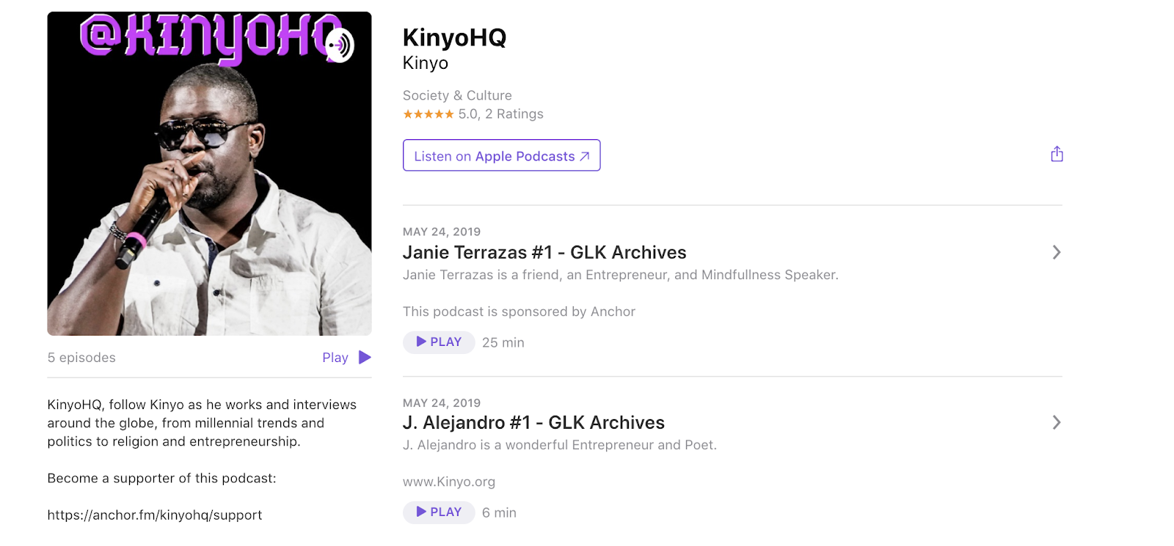Click the Kinyo author name
1174x546 pixels.
pos(426,63)
